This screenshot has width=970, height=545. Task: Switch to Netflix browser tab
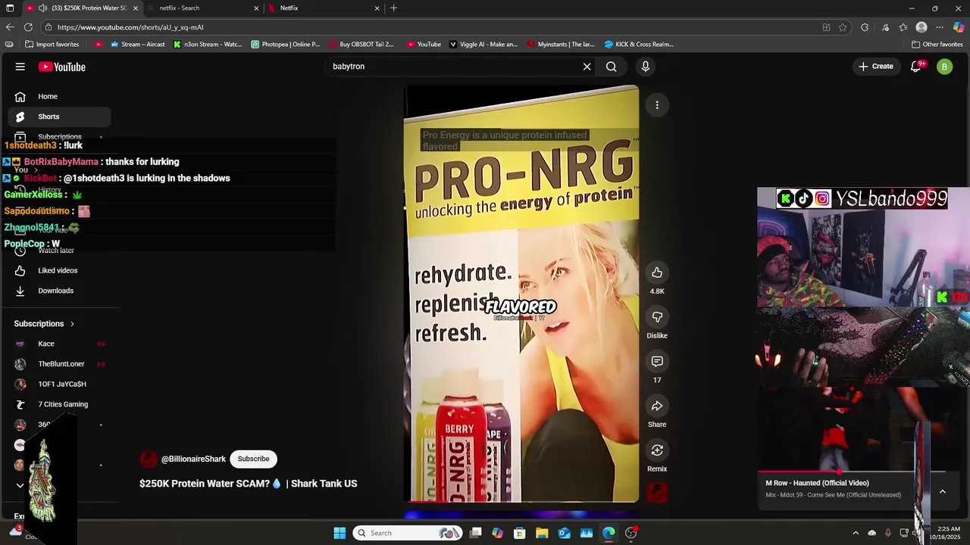click(324, 8)
